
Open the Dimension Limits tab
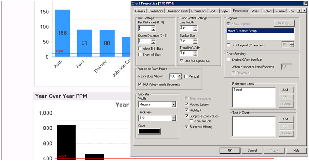[x=177, y=11]
